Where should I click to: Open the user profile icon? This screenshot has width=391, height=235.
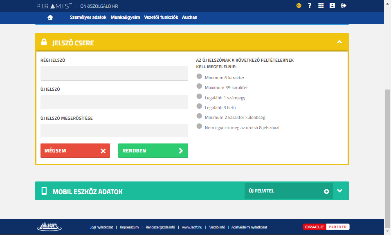[332, 6]
